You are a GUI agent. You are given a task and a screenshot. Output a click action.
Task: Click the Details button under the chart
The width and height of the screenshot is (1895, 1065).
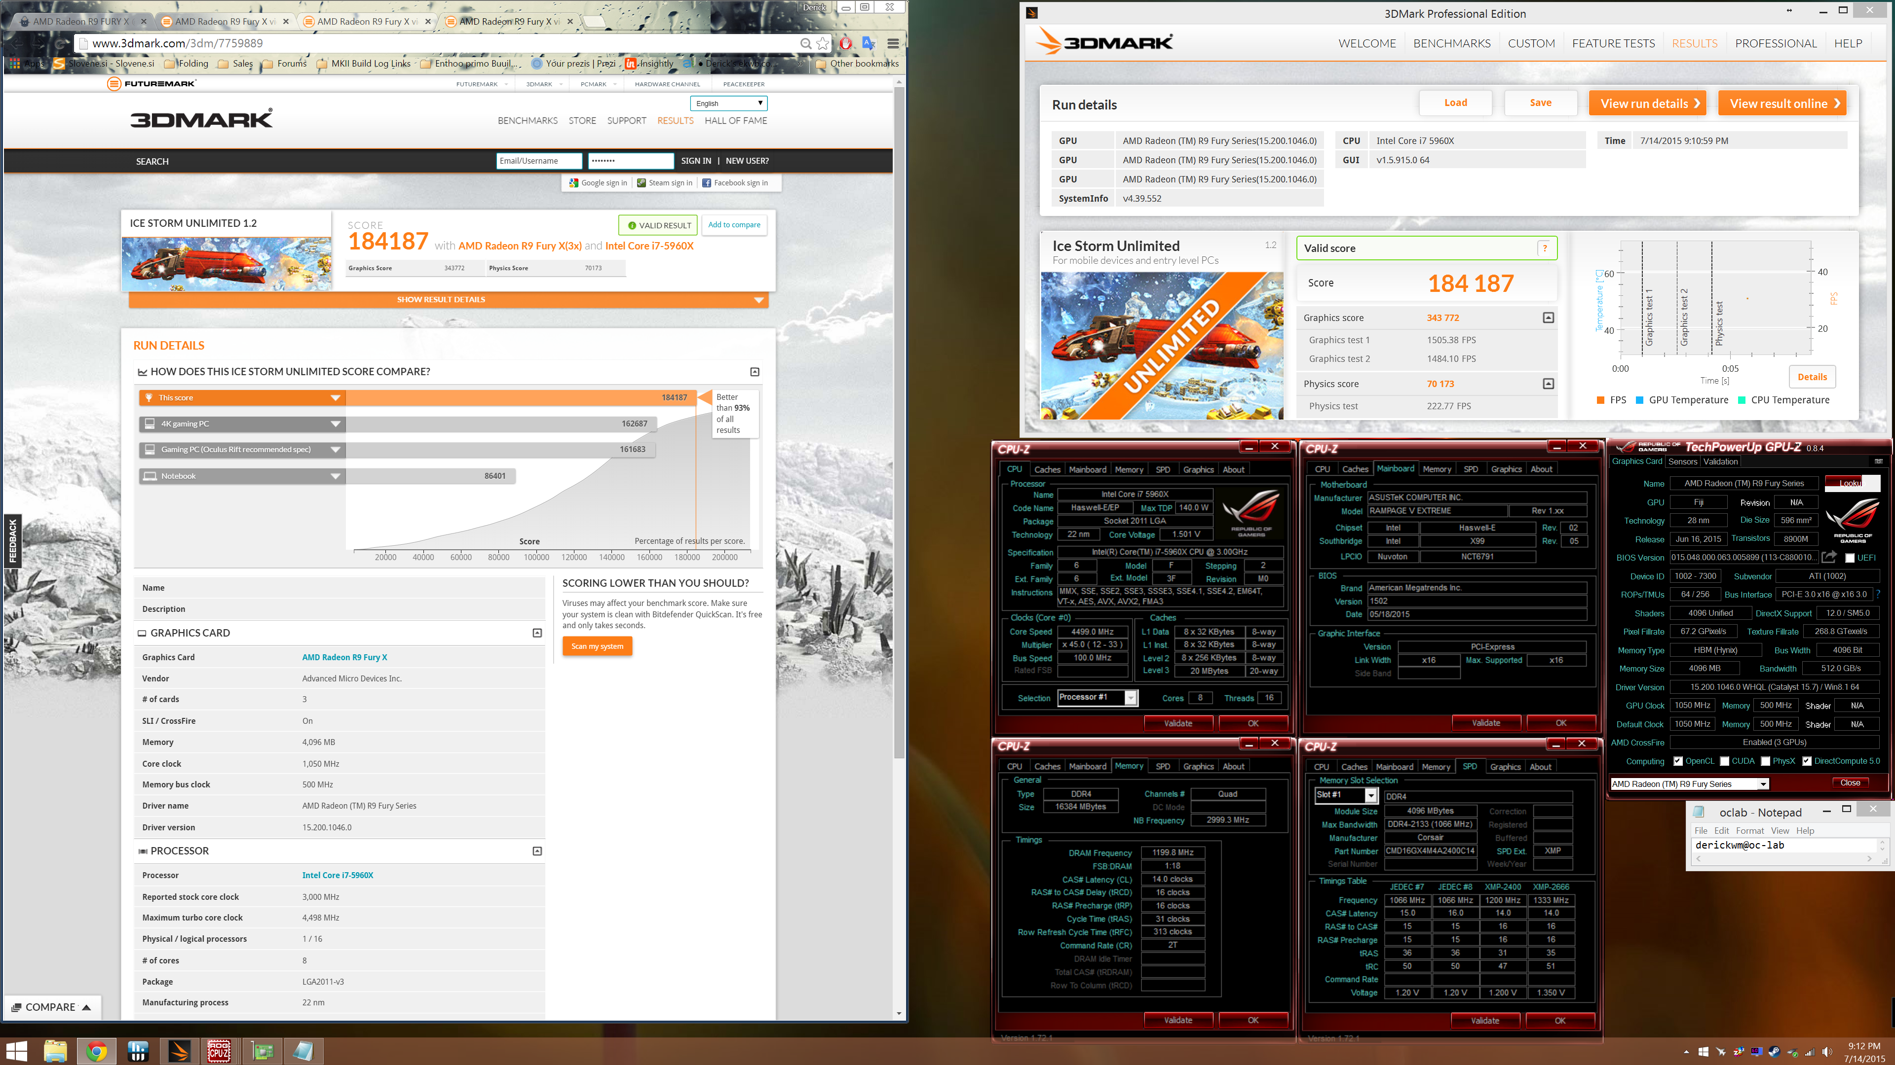(1812, 377)
